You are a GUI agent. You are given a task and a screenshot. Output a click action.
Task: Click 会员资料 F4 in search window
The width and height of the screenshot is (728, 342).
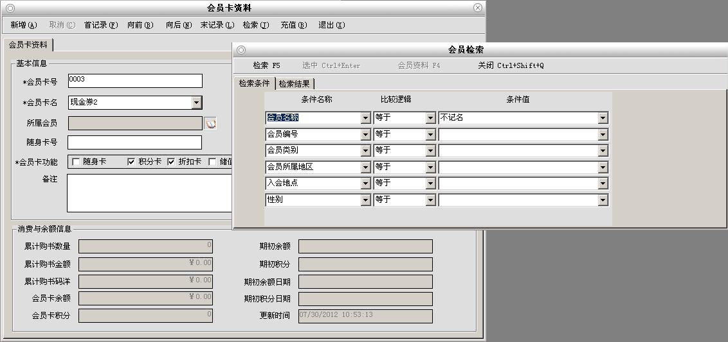pos(419,66)
